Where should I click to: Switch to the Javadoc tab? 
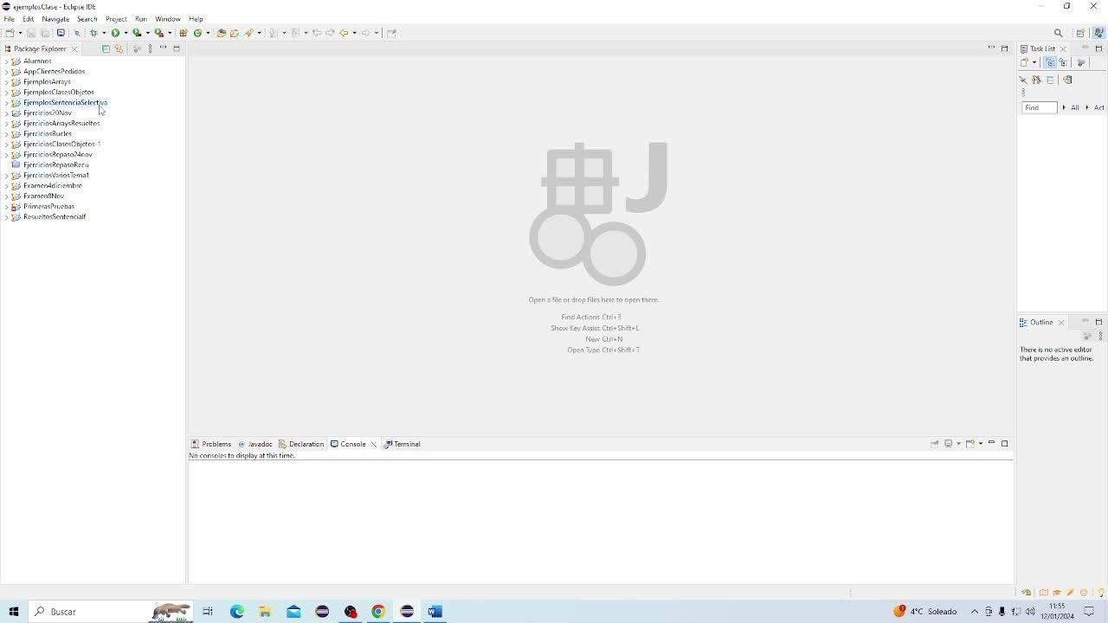coord(255,444)
